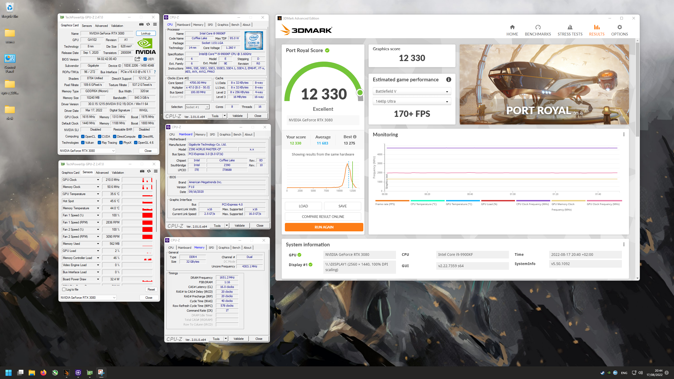Open STRESS TESTS in 3DMark navigation
The width and height of the screenshot is (674, 379).
click(570, 30)
